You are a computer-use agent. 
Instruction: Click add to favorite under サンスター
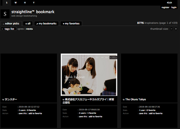35,114
